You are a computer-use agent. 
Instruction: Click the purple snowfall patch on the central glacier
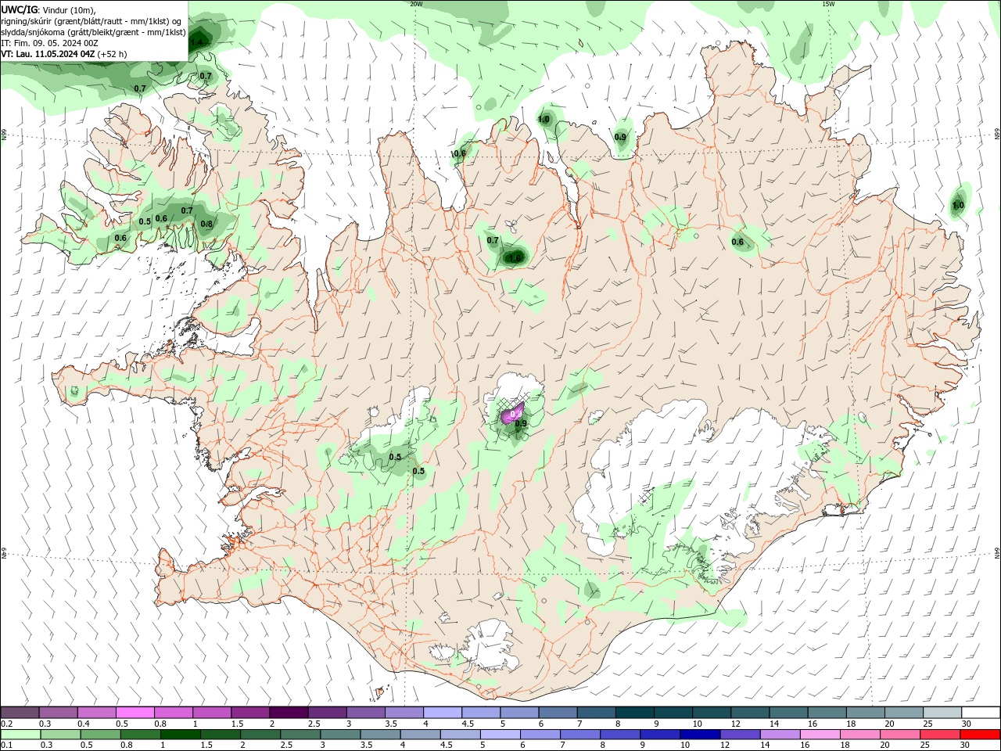tap(512, 414)
